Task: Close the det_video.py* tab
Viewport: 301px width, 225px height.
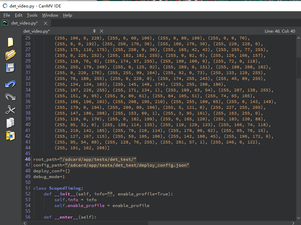Action: pyautogui.click(x=45, y=23)
